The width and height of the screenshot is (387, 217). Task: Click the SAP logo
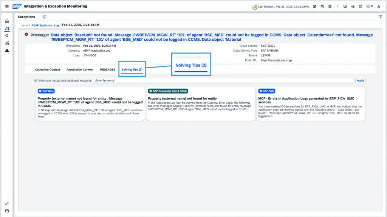coord(17,6)
